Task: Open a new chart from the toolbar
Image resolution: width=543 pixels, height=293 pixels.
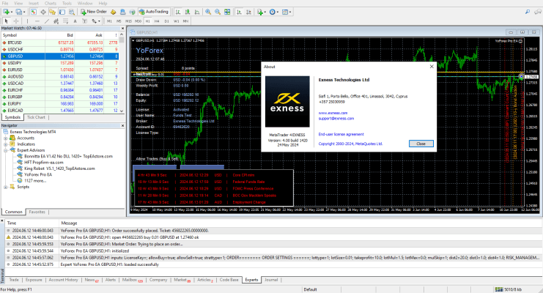Action: point(6,12)
